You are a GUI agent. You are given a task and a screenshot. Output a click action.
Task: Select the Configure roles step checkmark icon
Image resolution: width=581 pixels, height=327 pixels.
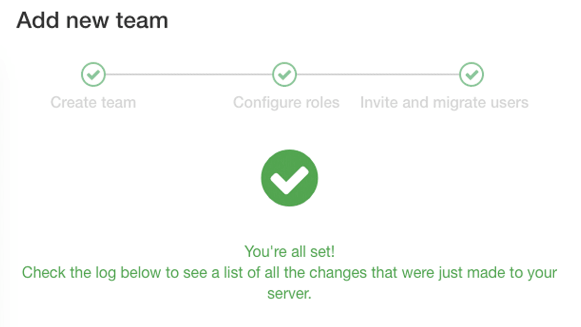pos(285,75)
